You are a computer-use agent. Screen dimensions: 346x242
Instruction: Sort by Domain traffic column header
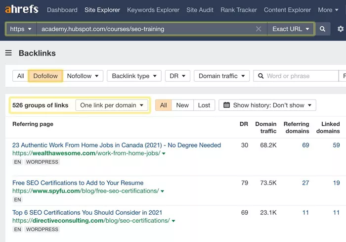266,128
